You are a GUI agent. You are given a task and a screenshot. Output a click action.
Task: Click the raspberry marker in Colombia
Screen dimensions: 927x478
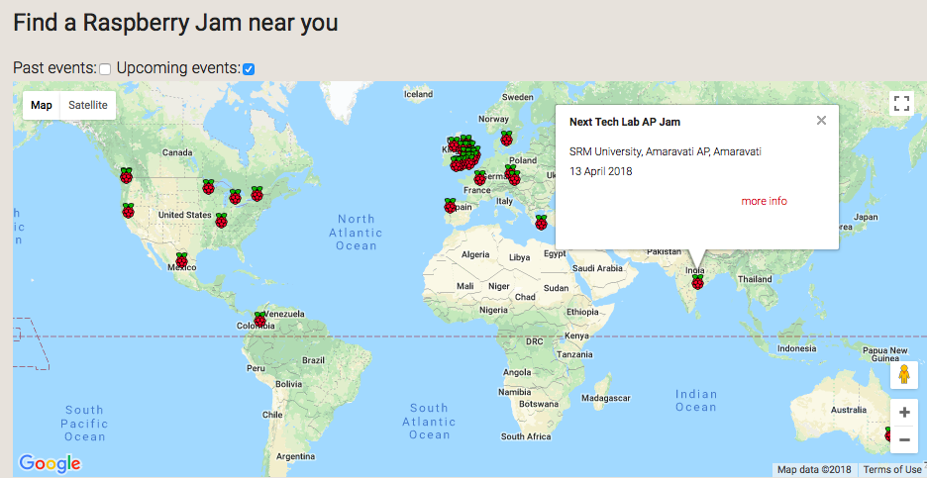click(259, 319)
